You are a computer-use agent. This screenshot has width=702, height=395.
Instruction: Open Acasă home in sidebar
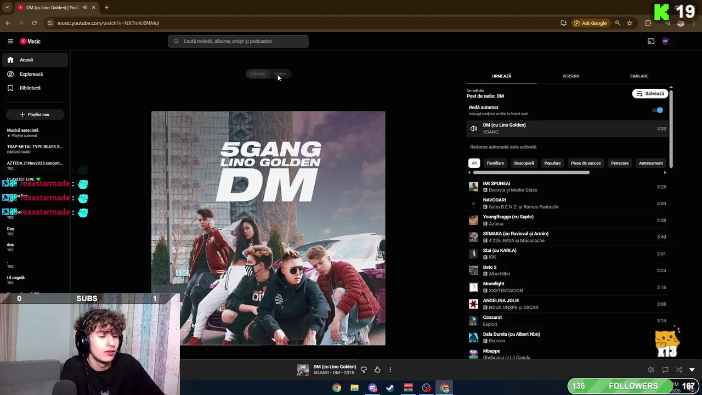point(35,60)
